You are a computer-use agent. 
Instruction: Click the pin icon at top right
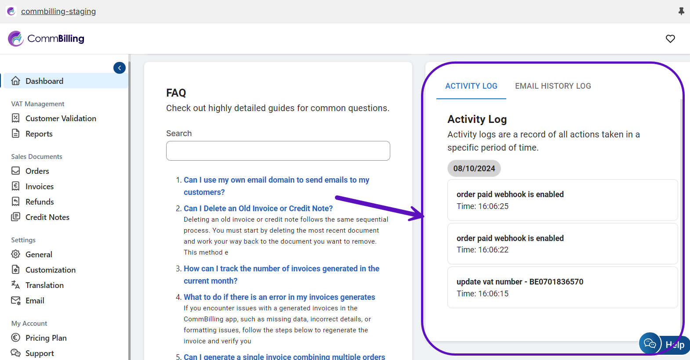[x=681, y=11]
